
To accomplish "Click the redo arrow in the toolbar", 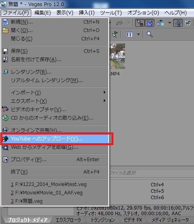I will 119,23.
